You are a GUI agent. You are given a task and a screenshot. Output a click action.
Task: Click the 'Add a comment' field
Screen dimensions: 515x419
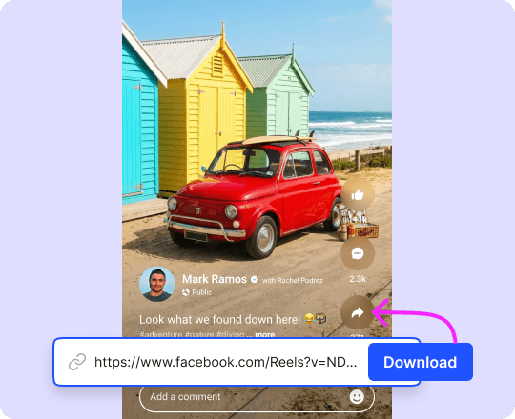coord(257,397)
